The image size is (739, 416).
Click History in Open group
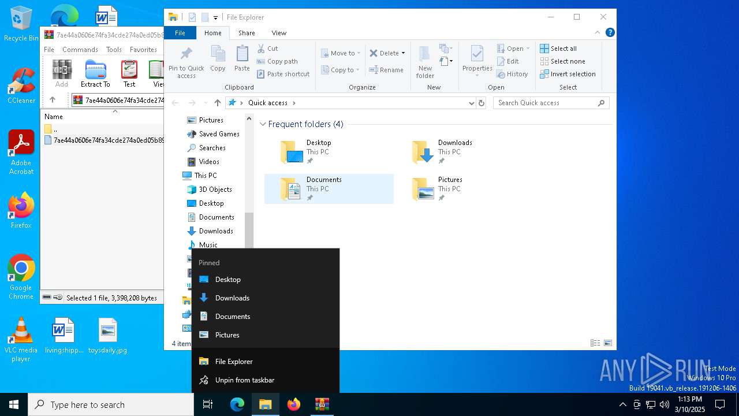[x=513, y=74]
